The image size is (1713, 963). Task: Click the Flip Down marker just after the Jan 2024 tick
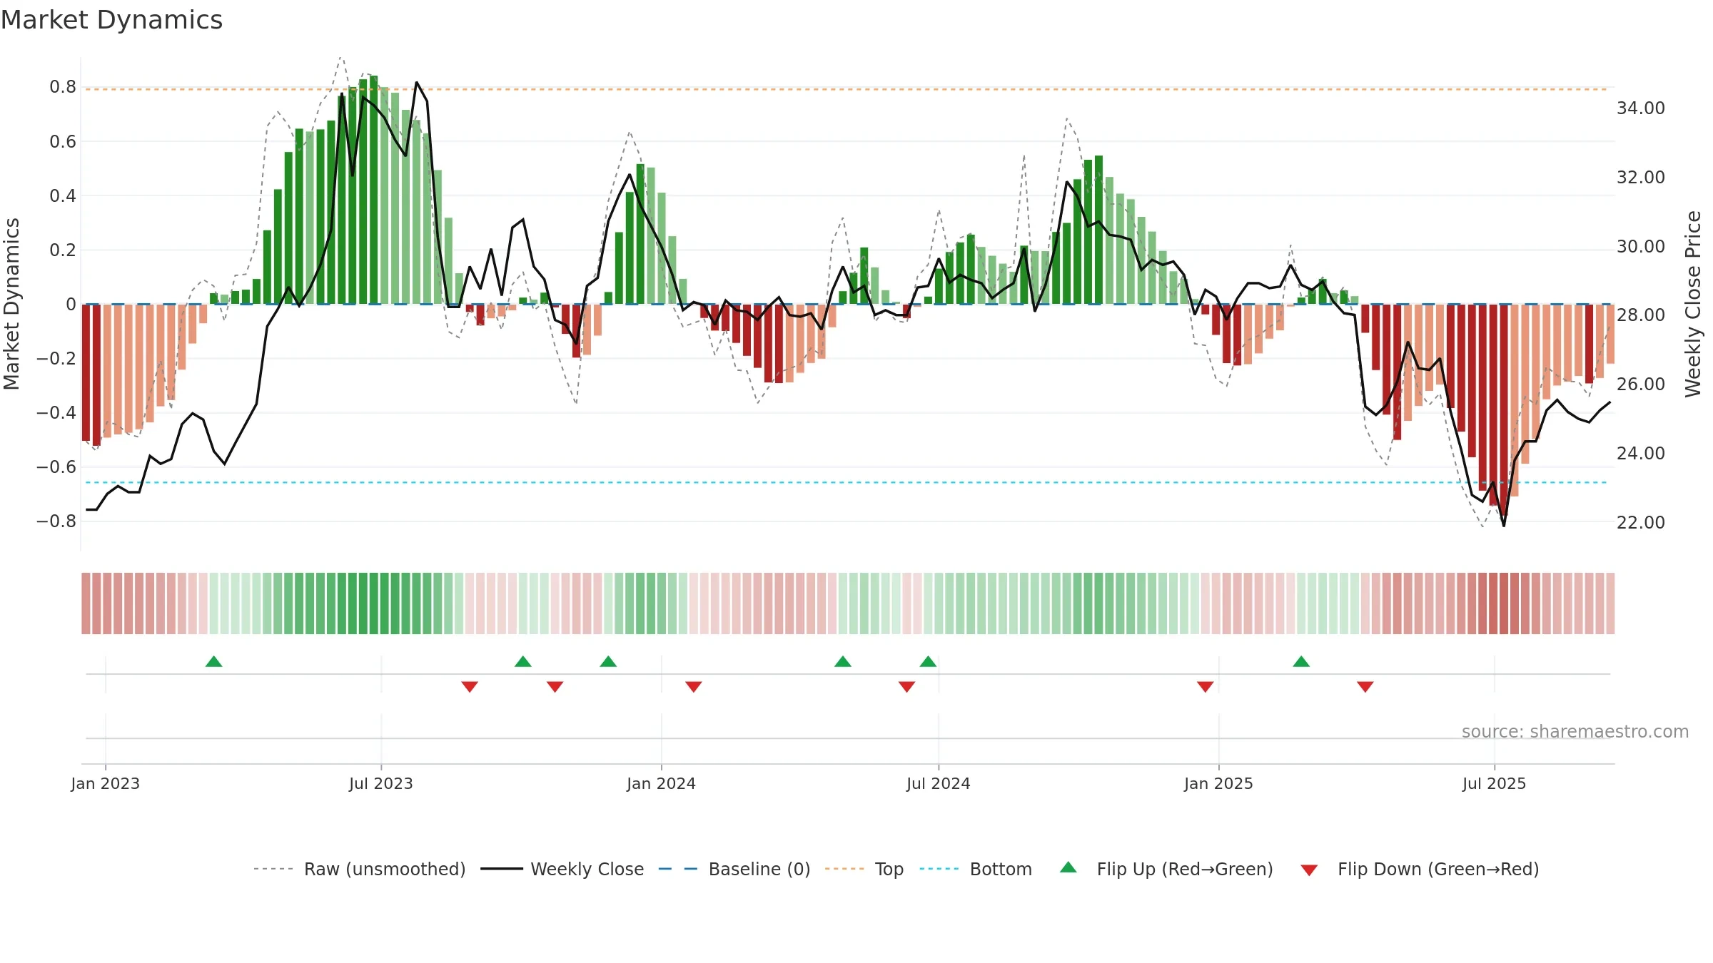click(x=694, y=686)
